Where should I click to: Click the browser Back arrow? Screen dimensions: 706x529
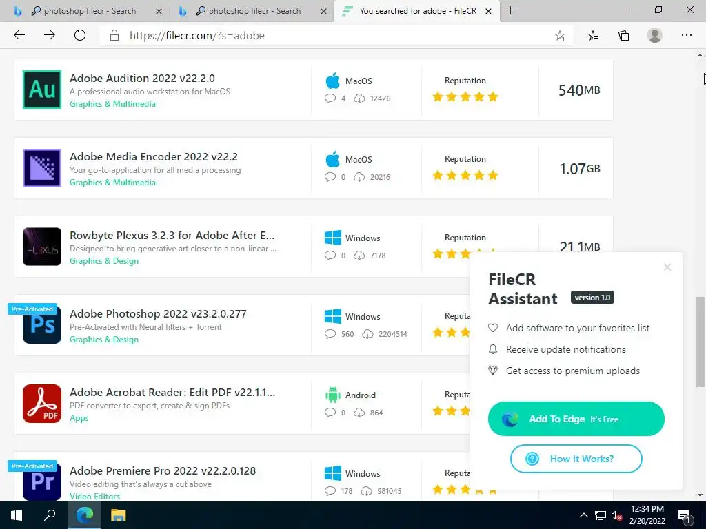[x=19, y=35]
